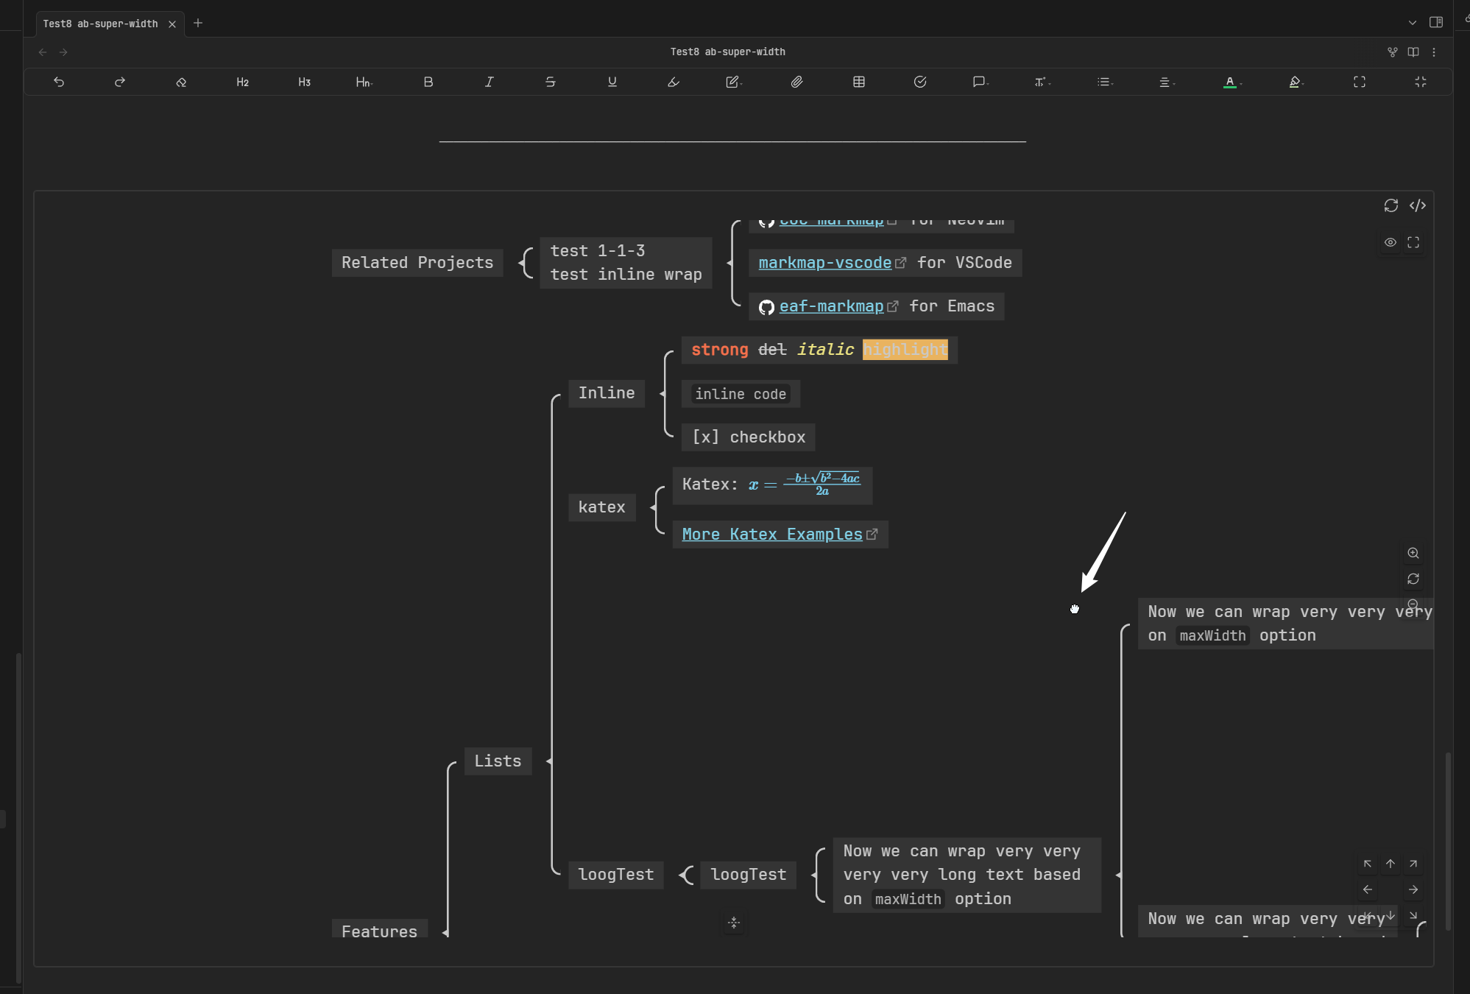Toggle italic formatting
1470x994 pixels.
coord(489,82)
